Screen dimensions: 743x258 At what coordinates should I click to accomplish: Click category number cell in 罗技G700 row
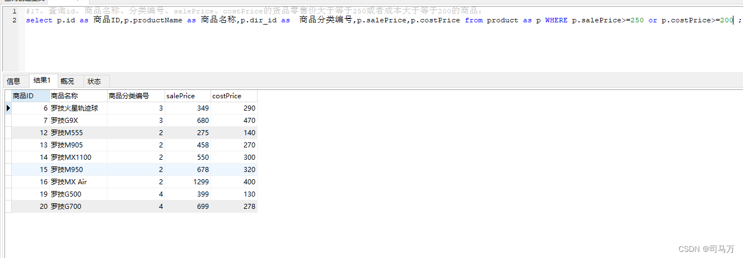click(x=136, y=207)
